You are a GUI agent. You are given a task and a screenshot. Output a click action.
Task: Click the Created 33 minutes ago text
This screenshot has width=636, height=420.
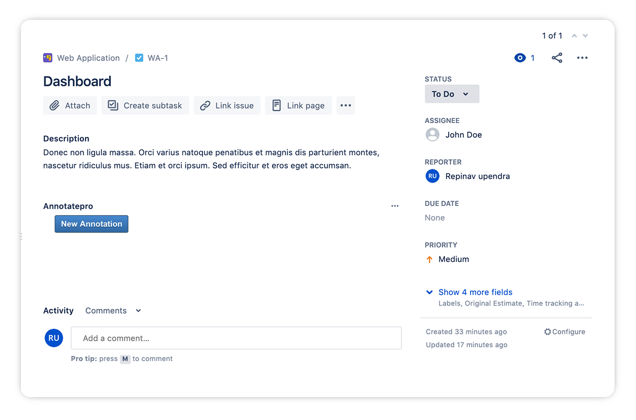point(467,332)
